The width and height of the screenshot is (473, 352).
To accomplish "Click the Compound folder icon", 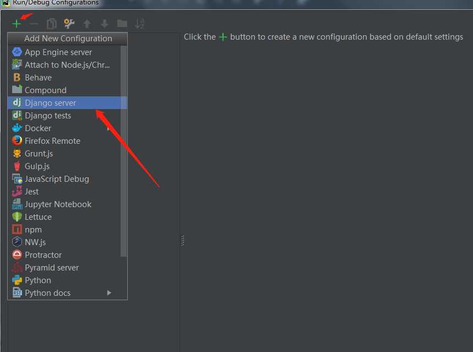I will [x=17, y=90].
